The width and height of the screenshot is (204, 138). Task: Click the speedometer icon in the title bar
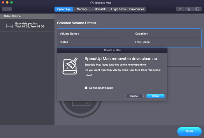(92, 3)
